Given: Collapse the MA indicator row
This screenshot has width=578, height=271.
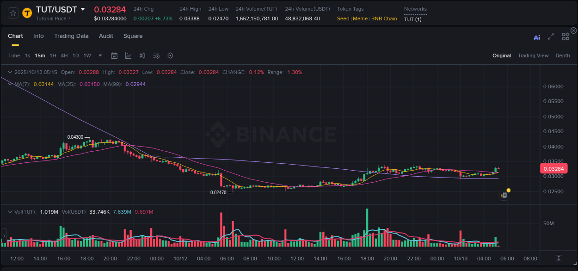Looking at the screenshot, I should click(x=10, y=84).
